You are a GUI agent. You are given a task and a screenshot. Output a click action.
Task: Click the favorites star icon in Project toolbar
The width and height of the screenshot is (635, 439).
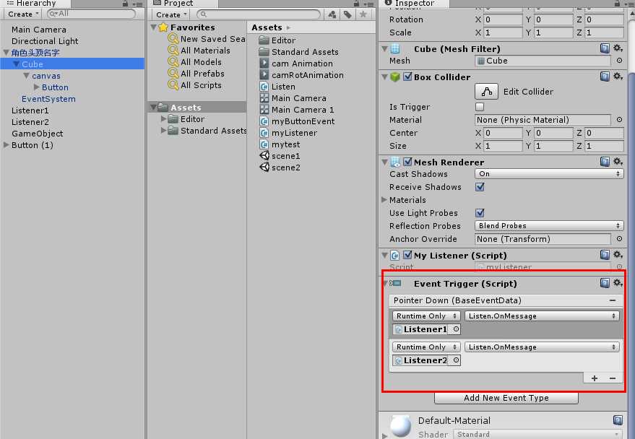pos(363,14)
